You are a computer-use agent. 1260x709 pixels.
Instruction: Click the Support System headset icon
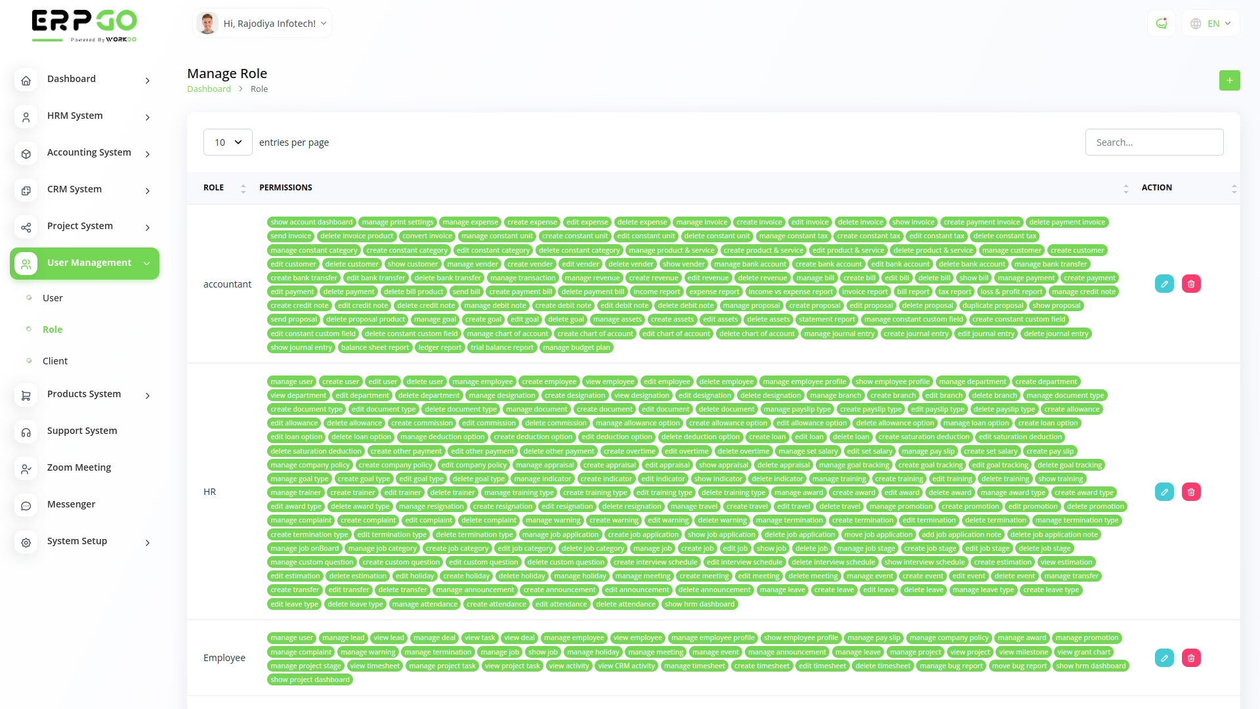26,431
